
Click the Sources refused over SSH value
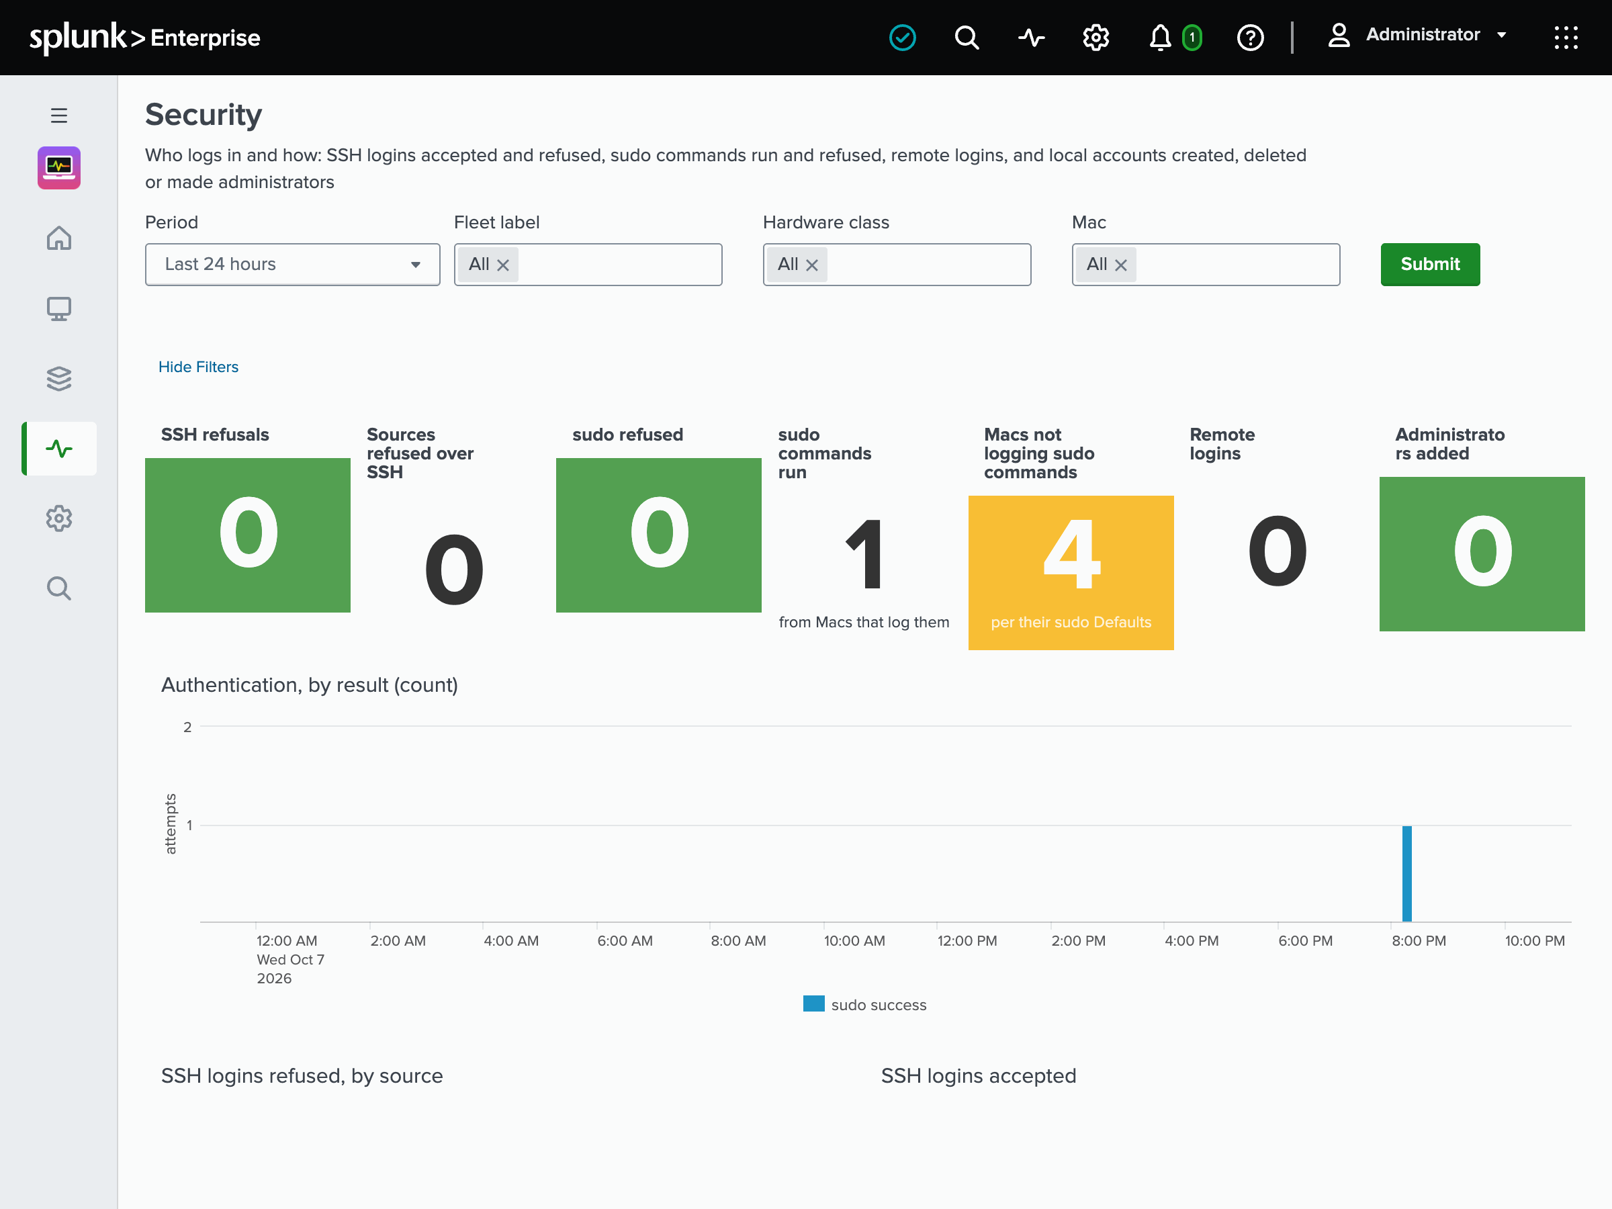[x=454, y=569]
